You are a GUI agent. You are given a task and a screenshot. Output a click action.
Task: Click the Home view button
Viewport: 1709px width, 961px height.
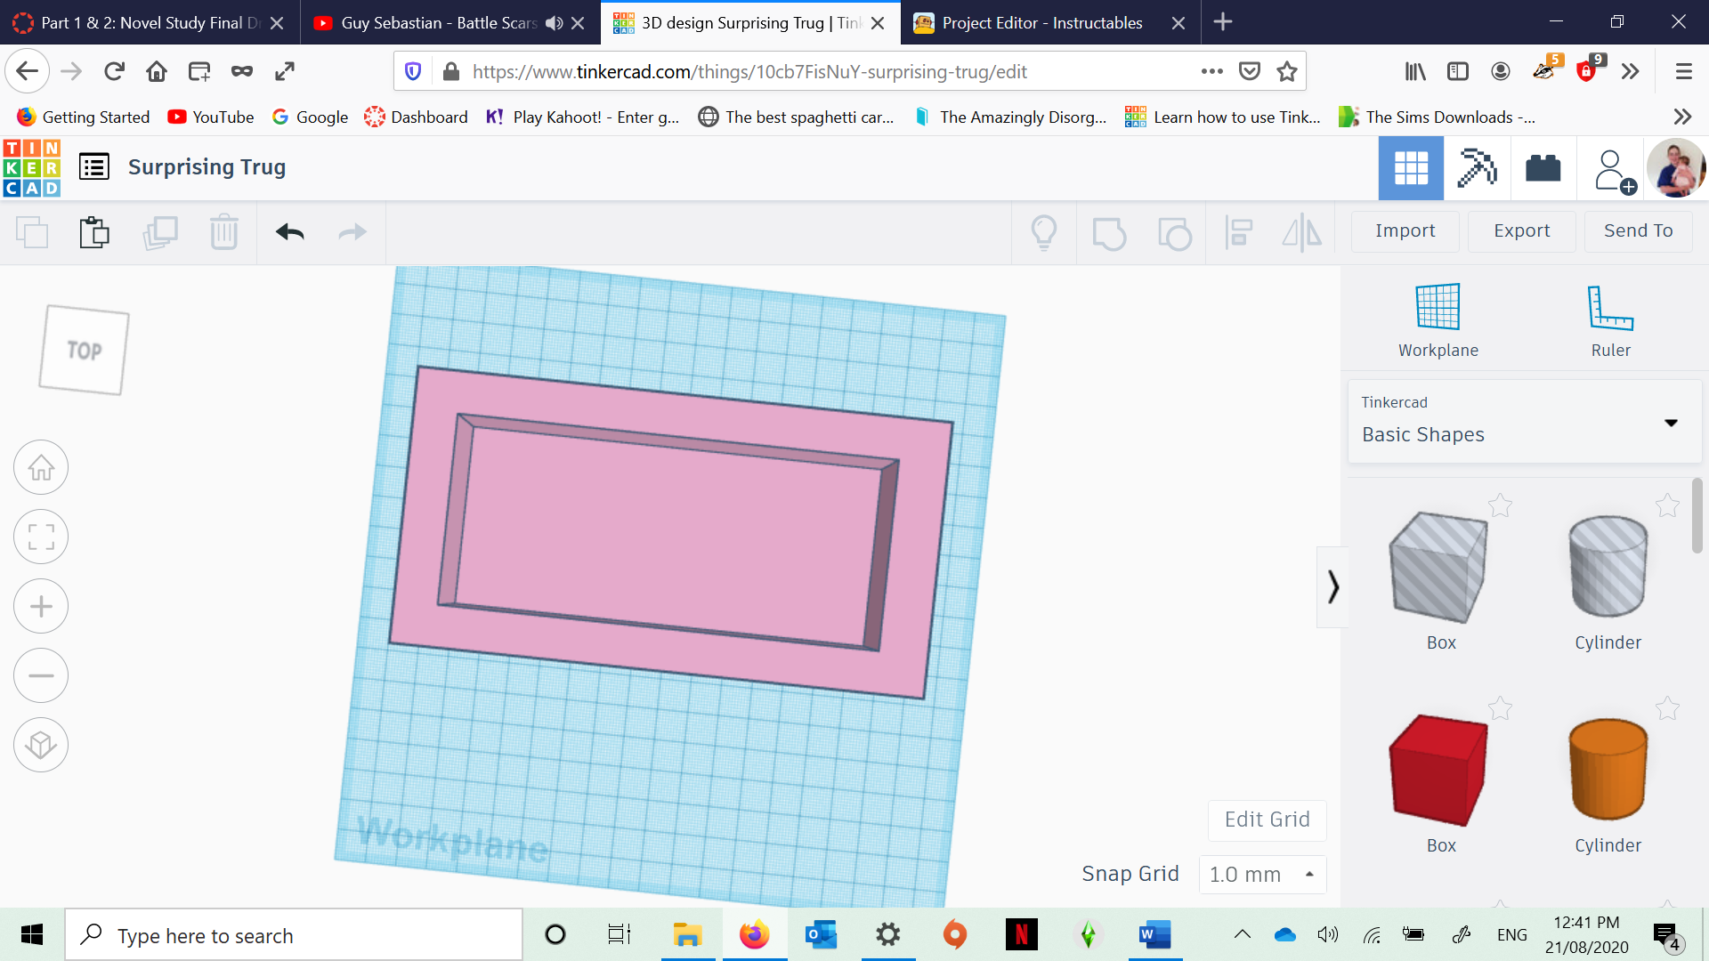pyautogui.click(x=41, y=467)
